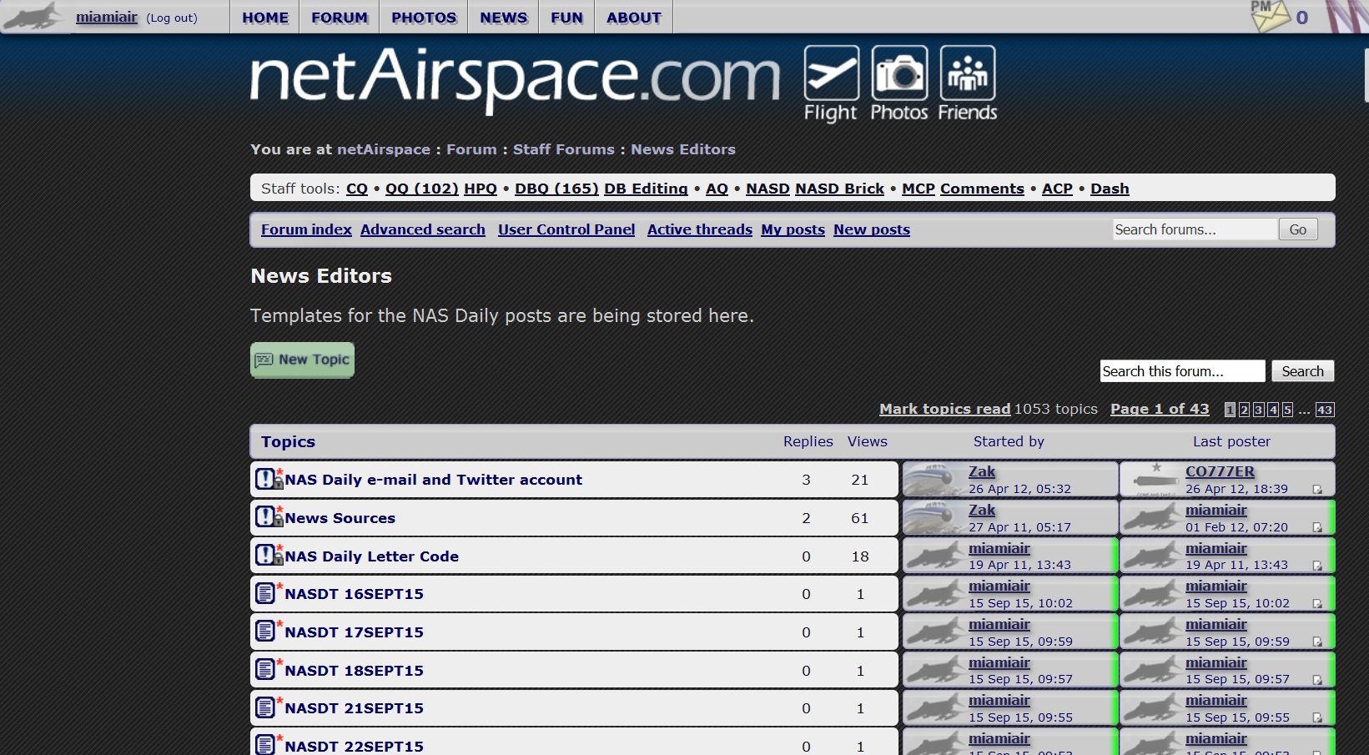Open the Photos camera icon
Viewport: 1369px width, 755px height.
(899, 83)
